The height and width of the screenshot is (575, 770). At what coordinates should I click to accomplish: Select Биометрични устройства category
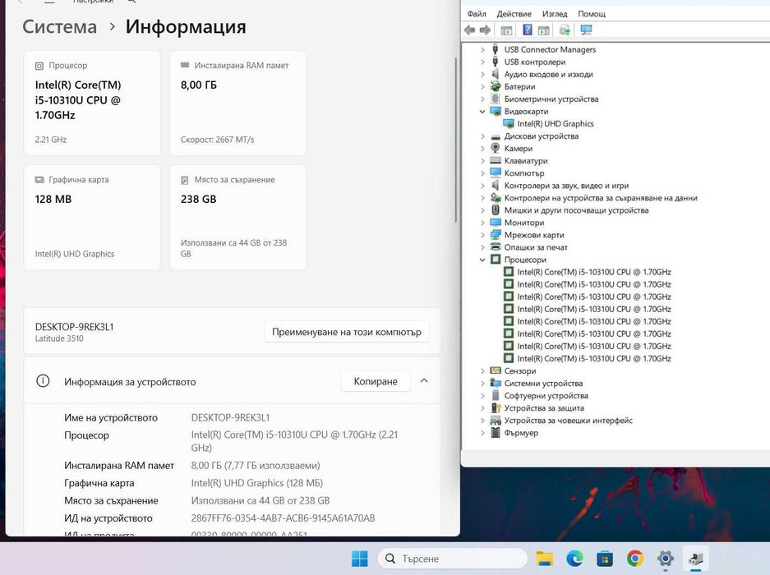[x=551, y=99]
